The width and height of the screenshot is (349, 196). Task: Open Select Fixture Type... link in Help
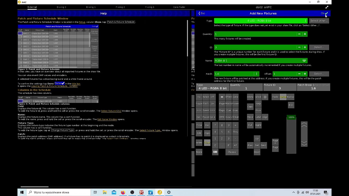pyautogui.click(x=150, y=130)
